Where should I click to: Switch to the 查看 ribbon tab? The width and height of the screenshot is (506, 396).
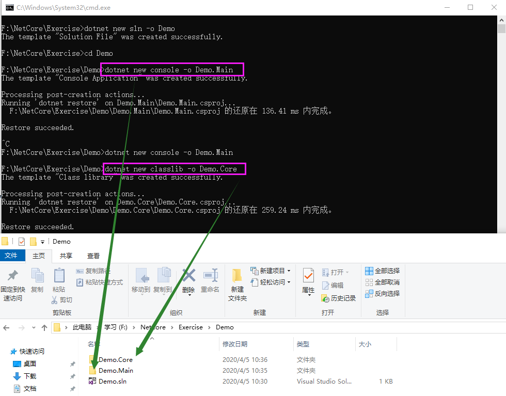click(93, 255)
